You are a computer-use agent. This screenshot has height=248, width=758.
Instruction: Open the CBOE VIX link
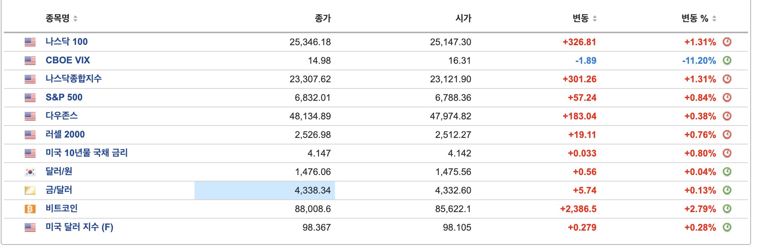point(68,60)
